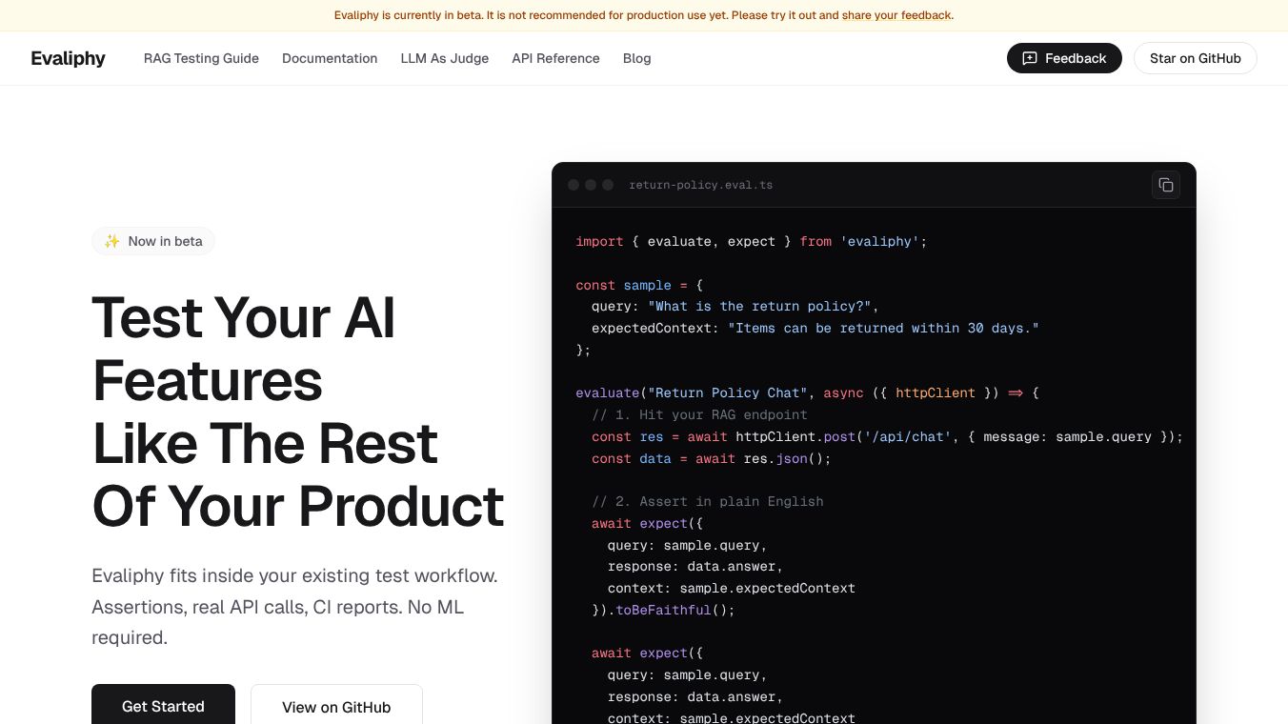Image resolution: width=1288 pixels, height=724 pixels.
Task: Click the comment "// 2. Assert in plain English"
Action: 708,501
